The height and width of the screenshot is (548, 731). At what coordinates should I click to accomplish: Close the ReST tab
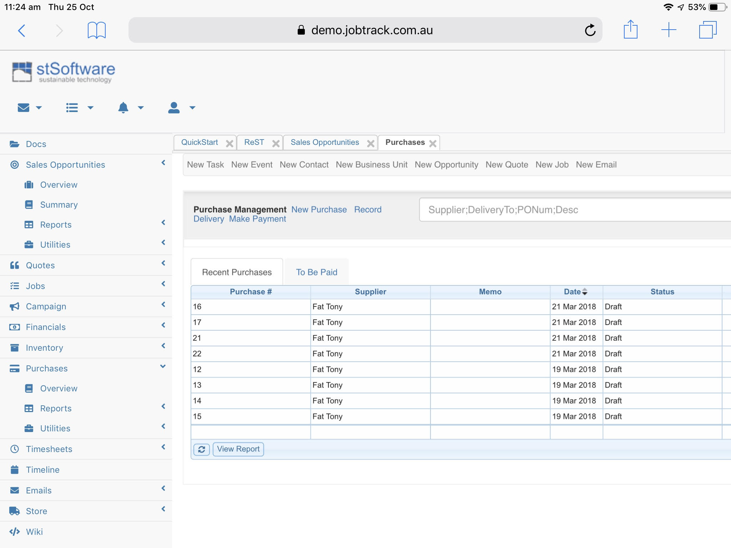276,143
